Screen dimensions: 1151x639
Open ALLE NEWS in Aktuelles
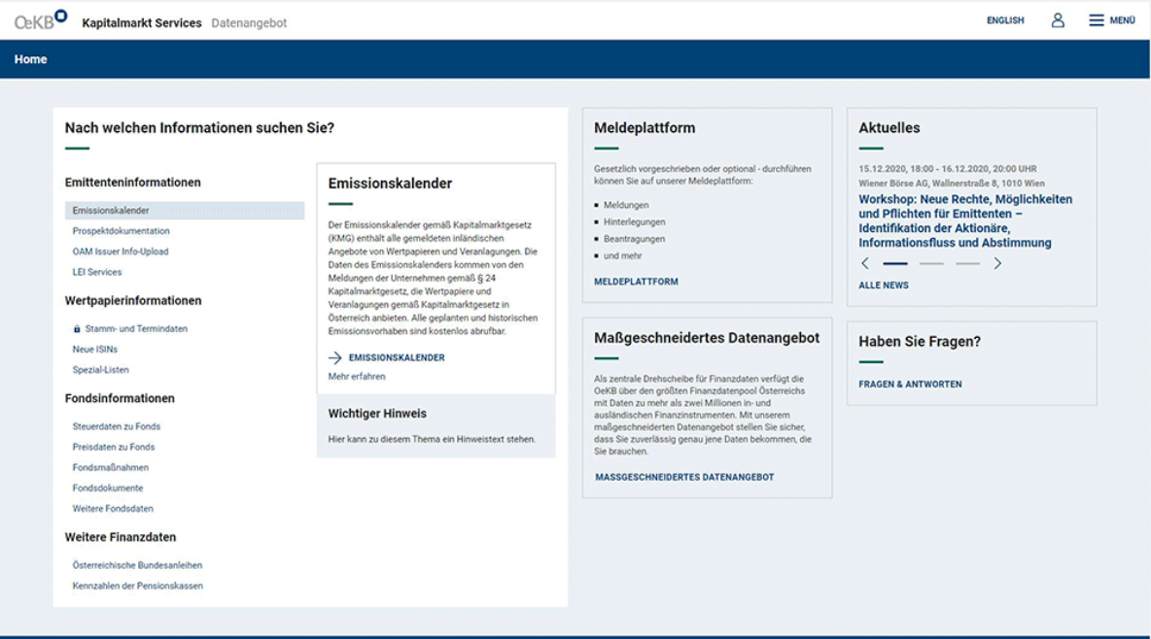click(884, 285)
